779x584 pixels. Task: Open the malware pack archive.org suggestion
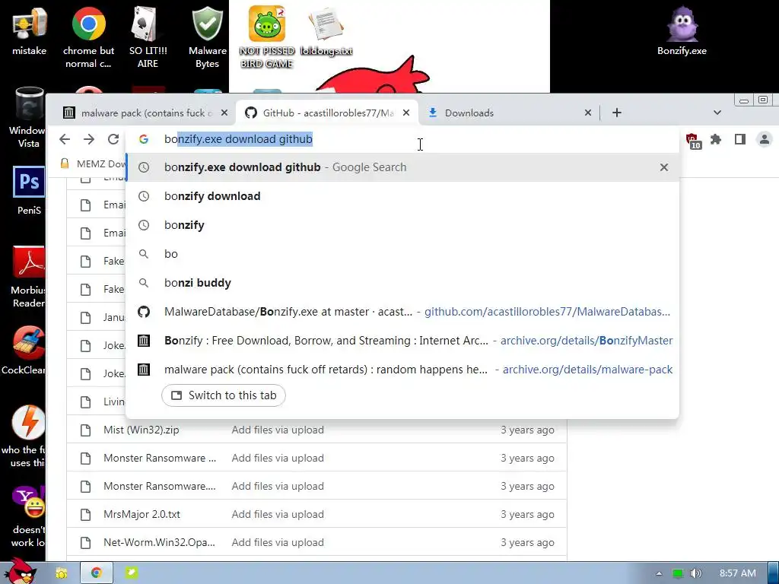[402, 370]
